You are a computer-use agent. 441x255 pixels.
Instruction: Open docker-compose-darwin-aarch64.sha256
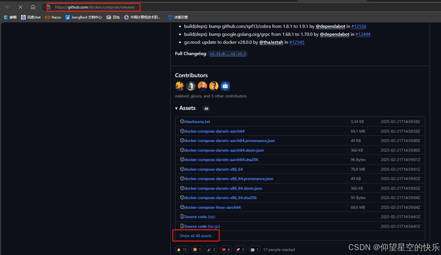pos(221,160)
